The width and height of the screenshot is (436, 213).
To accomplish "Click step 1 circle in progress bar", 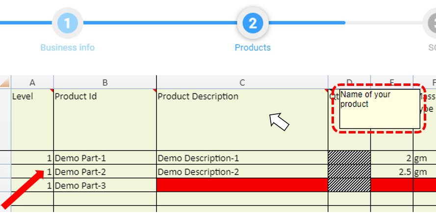I will 67,23.
